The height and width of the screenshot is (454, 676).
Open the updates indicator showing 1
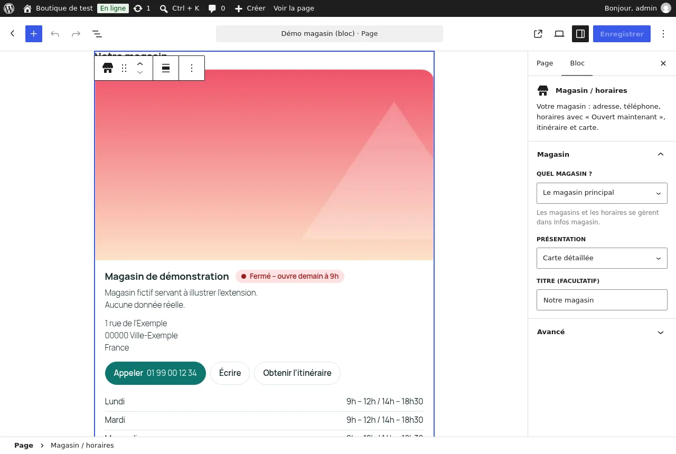pyautogui.click(x=142, y=8)
